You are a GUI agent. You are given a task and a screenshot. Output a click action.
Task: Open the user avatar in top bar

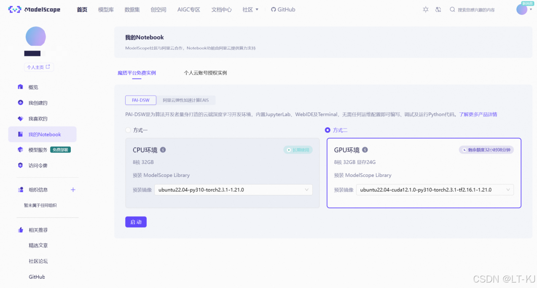pos(521,9)
